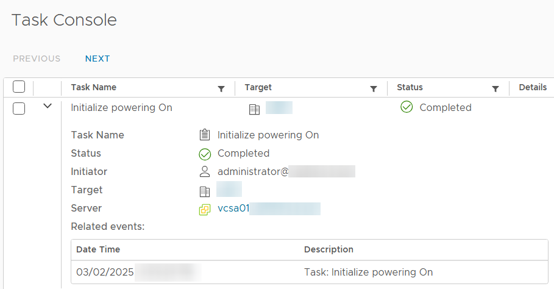
Task: Open the Status column filter
Action: click(x=495, y=88)
